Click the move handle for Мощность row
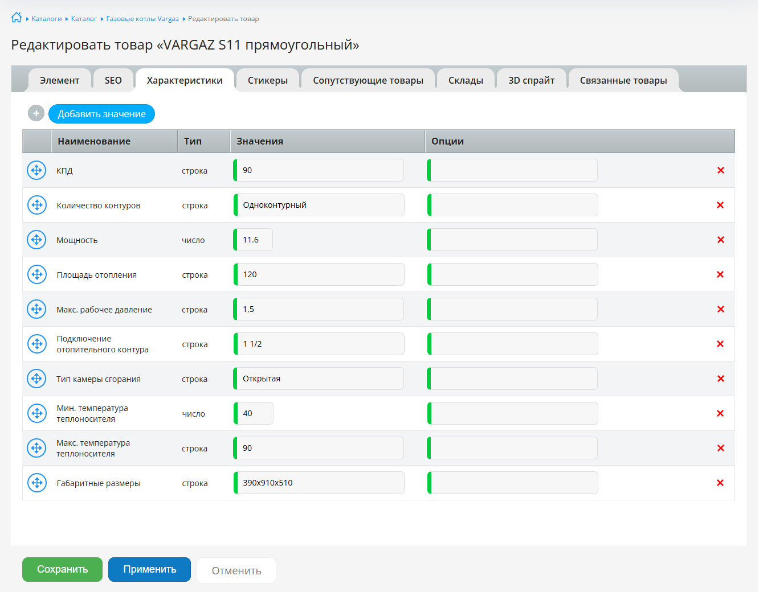Screen dimensions: 759x592 [x=36, y=240]
